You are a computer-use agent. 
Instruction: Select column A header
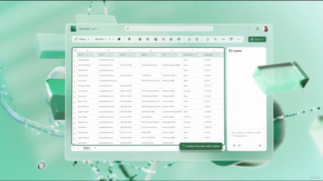[x=87, y=50]
